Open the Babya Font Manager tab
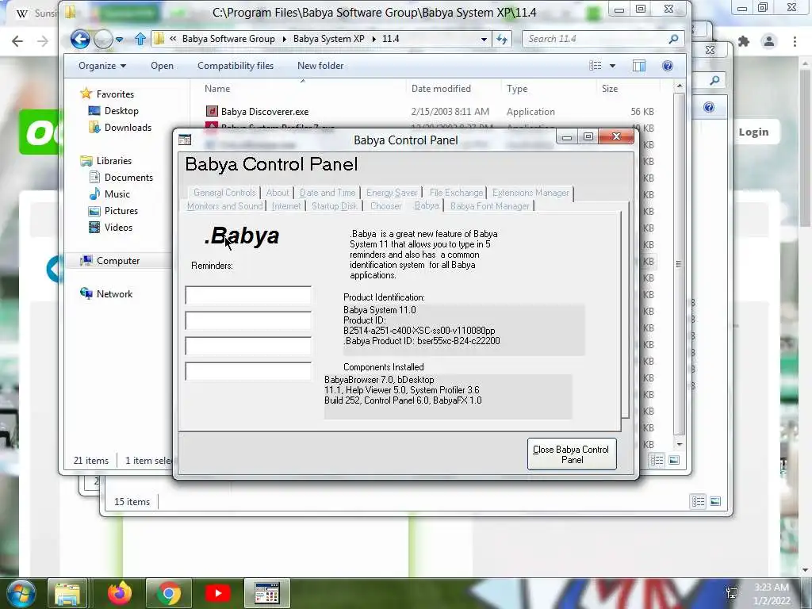The width and height of the screenshot is (812, 609). click(x=489, y=206)
